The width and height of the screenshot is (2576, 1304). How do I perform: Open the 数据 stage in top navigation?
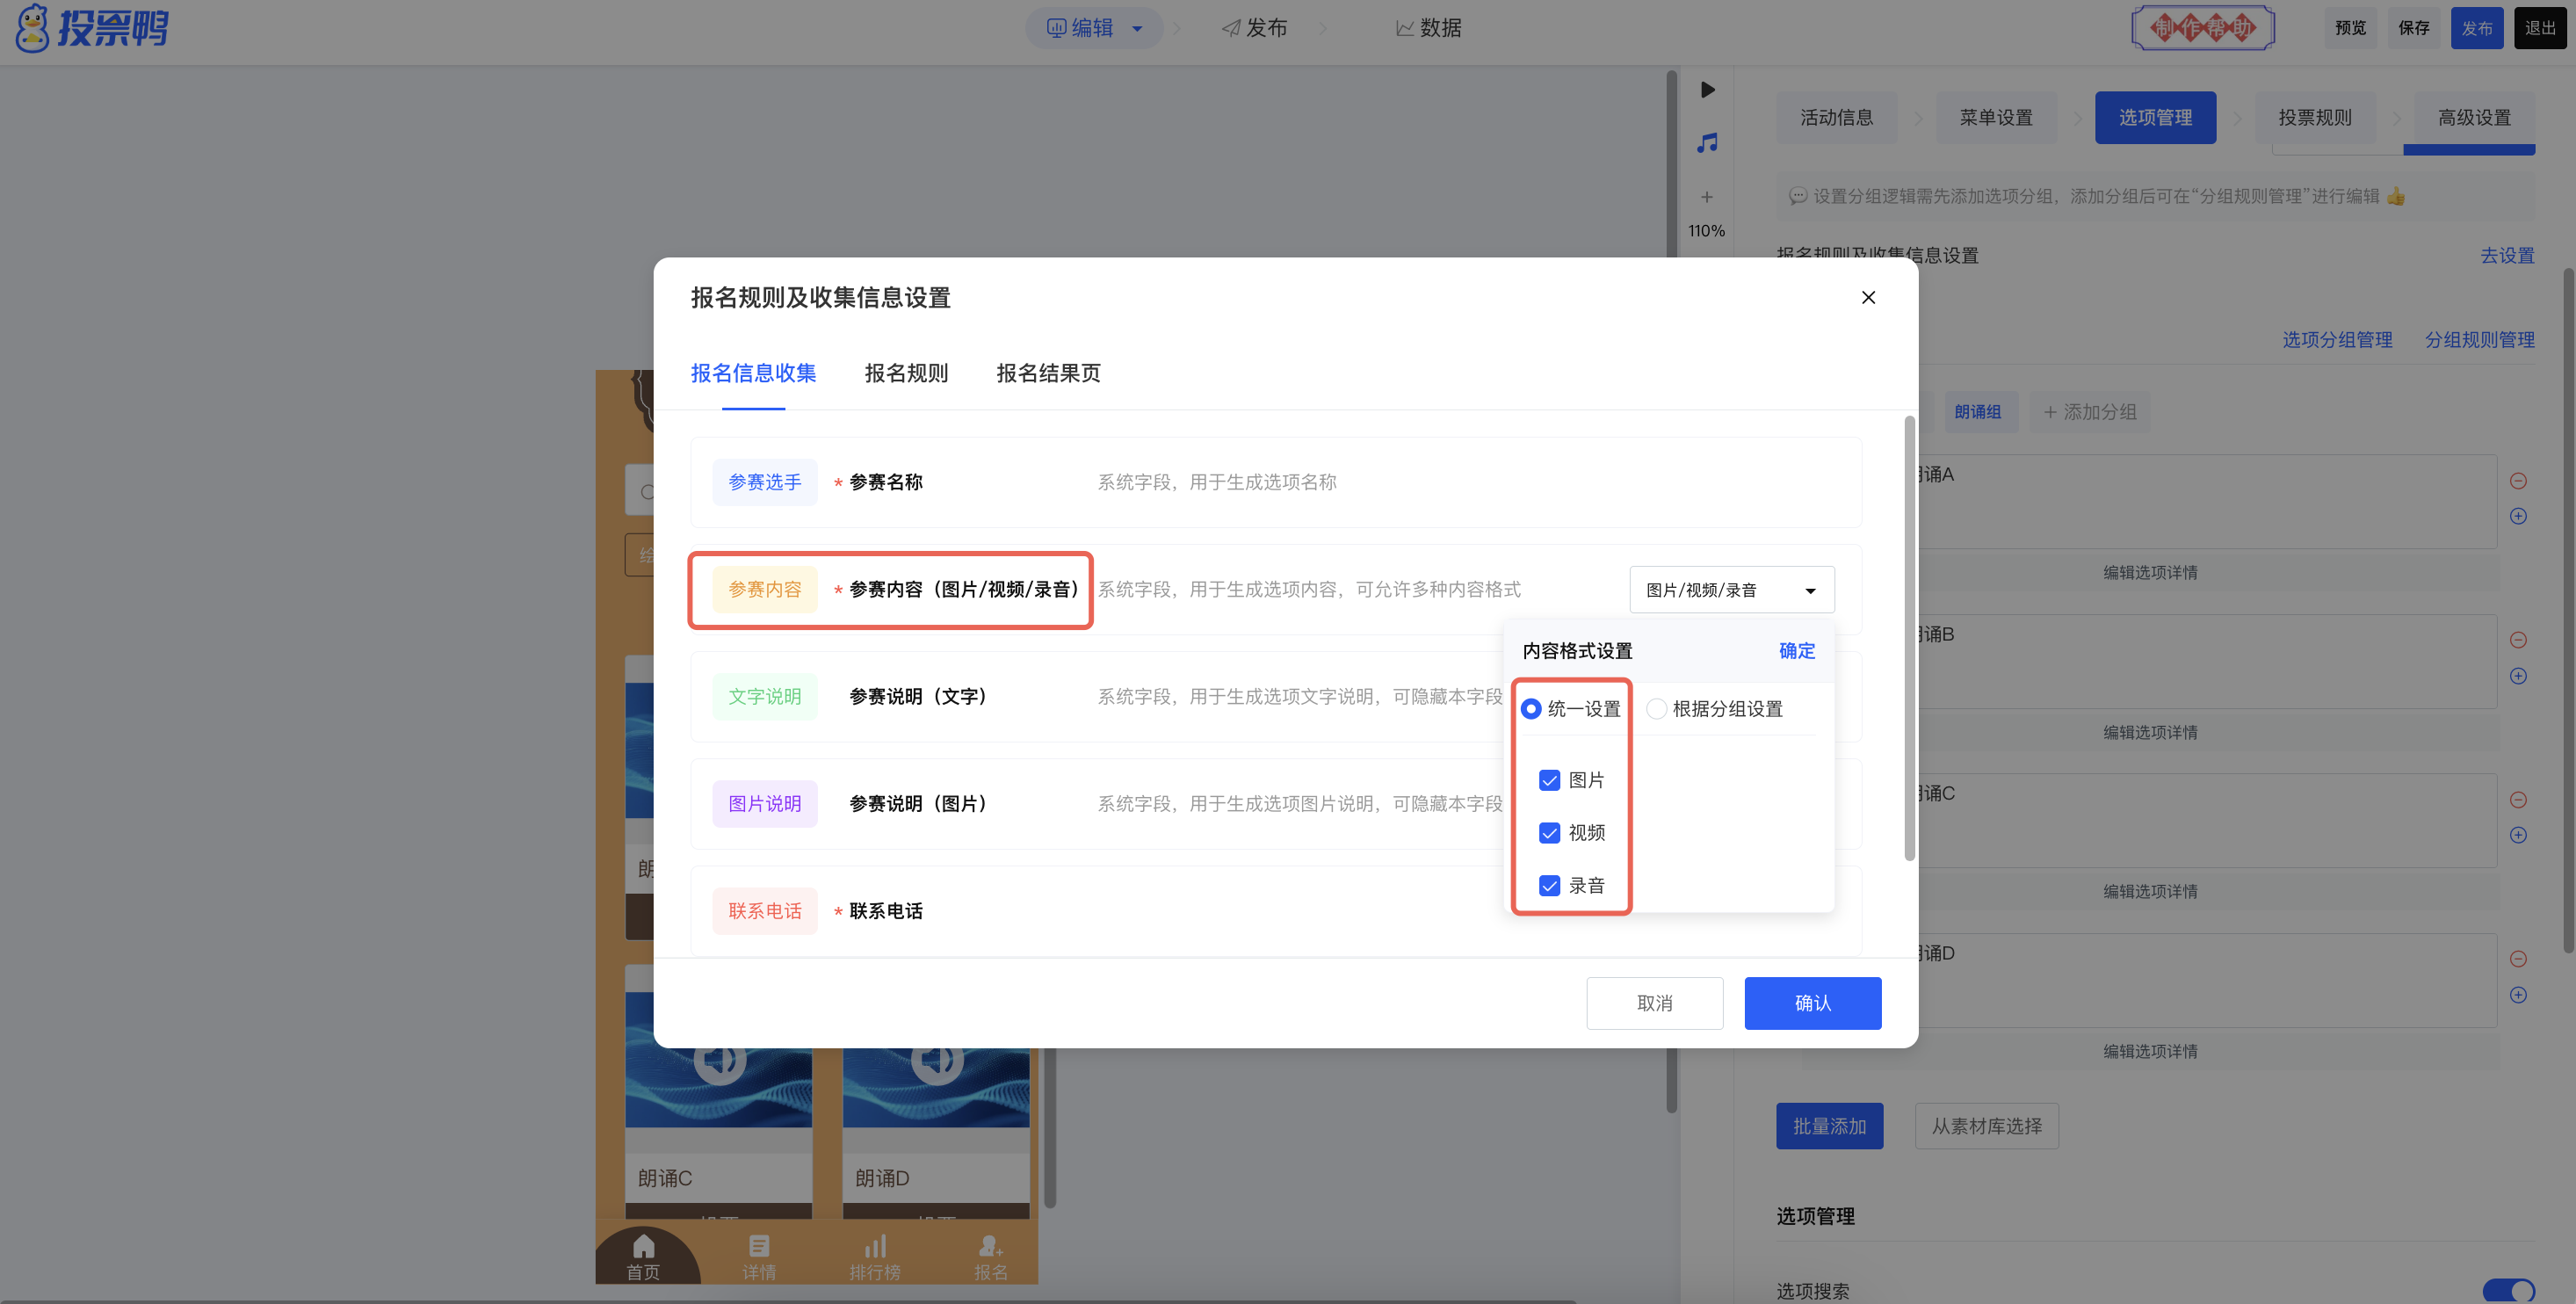[1428, 28]
